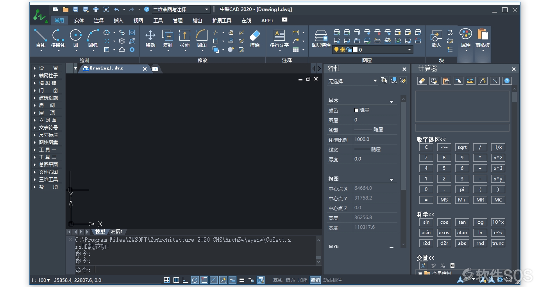Activate the 移动 move tool
This screenshot has height=287, width=540.
click(x=150, y=38)
